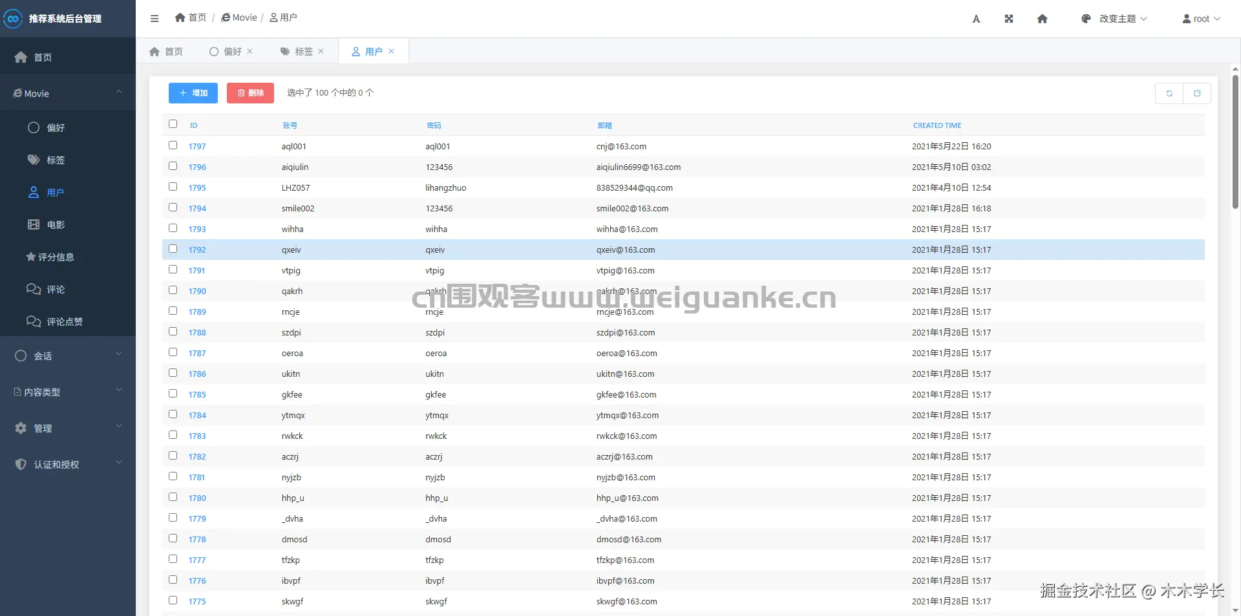Close the 用户 tab
The height and width of the screenshot is (616, 1241).
point(391,51)
